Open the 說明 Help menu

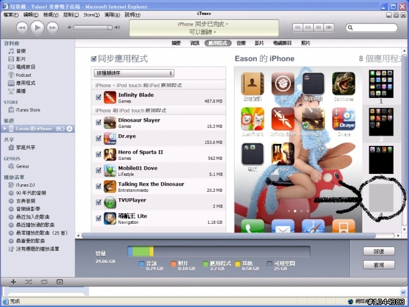tap(132, 15)
